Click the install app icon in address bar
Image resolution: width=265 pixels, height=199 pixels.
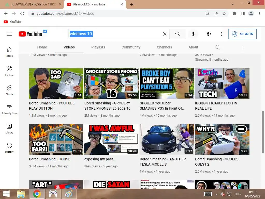(207, 13)
